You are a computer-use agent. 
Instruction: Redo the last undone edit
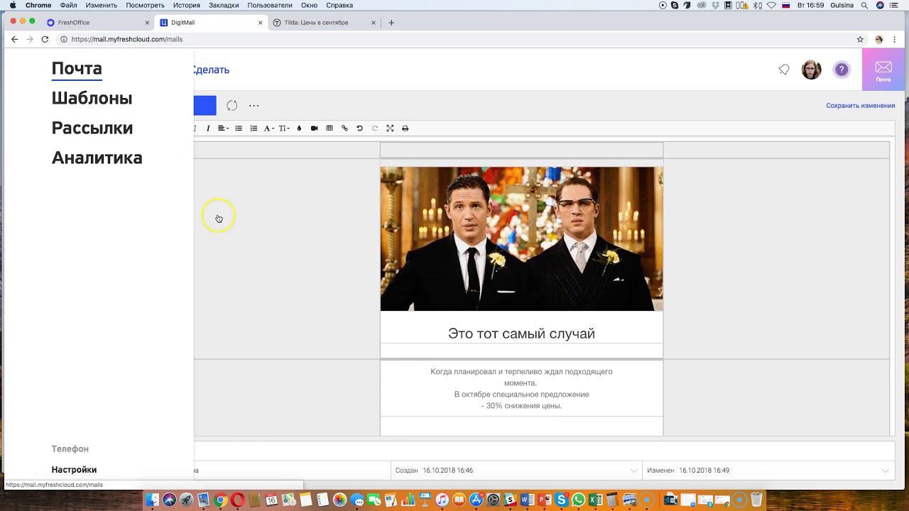[x=375, y=128]
